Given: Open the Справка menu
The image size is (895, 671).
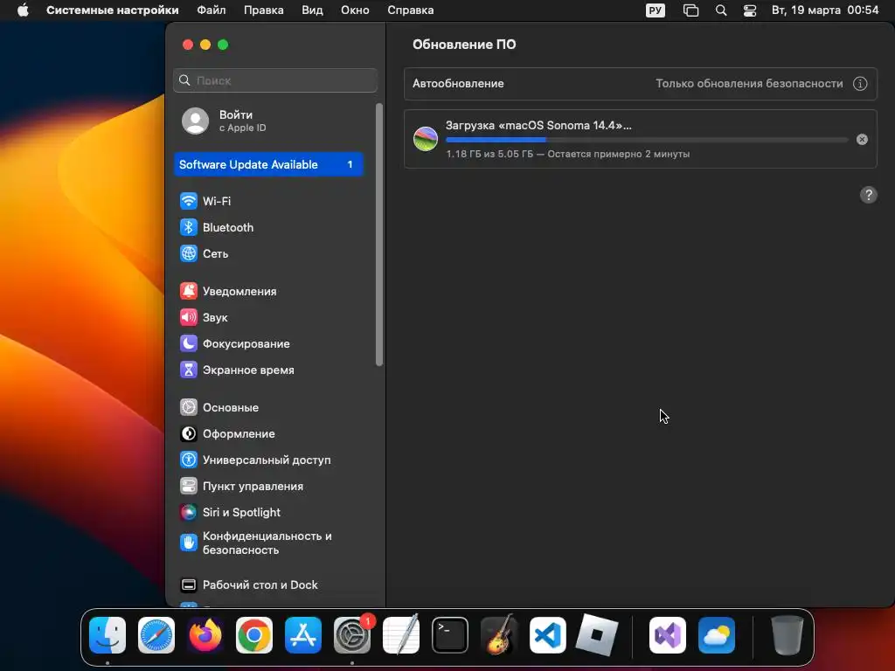Looking at the screenshot, I should click(411, 10).
